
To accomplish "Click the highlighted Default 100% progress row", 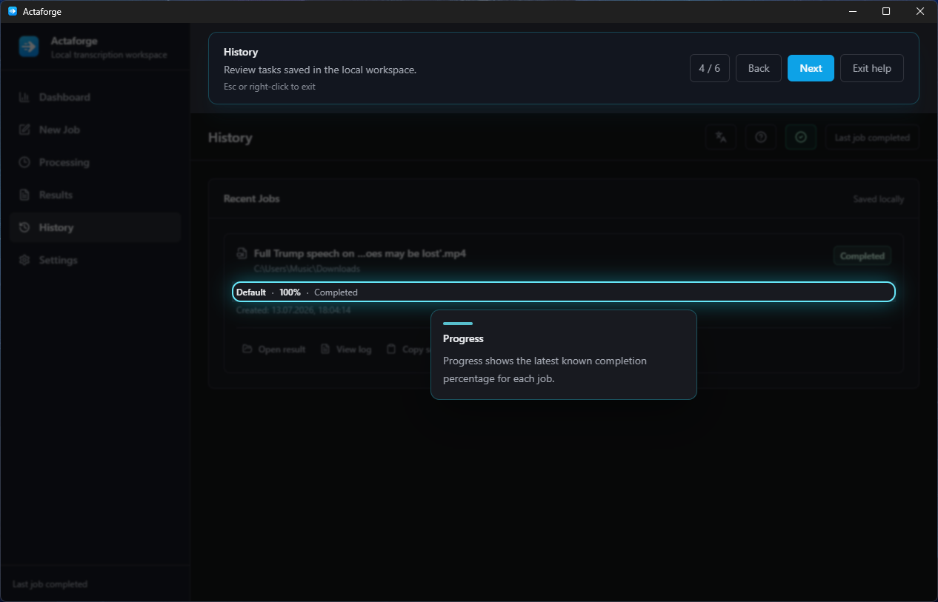I will pyautogui.click(x=564, y=292).
